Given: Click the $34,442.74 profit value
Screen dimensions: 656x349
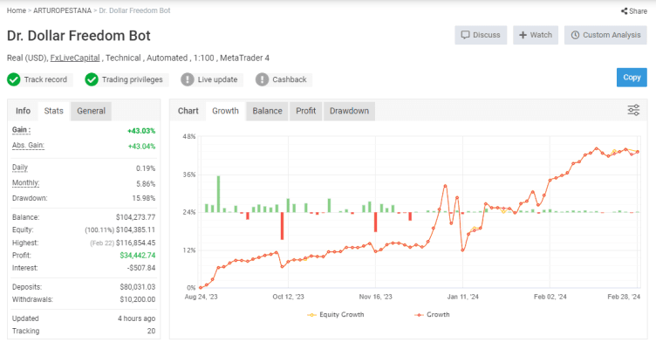Looking at the screenshot, I should click(138, 256).
